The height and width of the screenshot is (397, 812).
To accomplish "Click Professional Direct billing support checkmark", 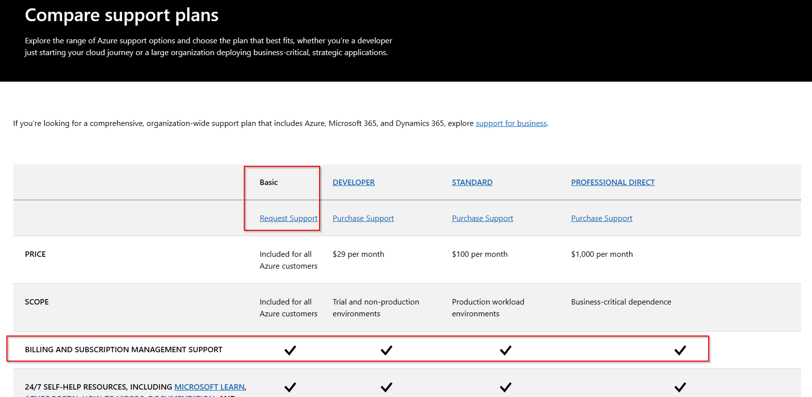I will (x=680, y=350).
